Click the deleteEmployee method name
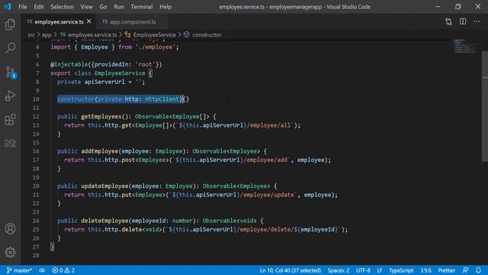 [x=104, y=221]
